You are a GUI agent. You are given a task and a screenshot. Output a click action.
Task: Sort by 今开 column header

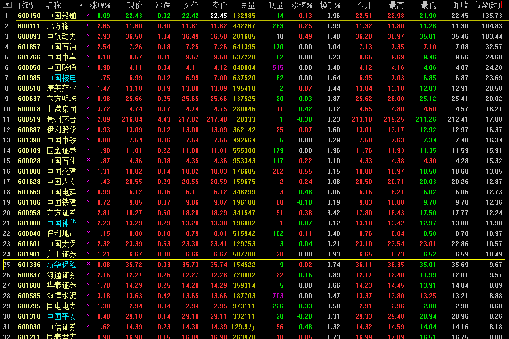click(x=364, y=5)
